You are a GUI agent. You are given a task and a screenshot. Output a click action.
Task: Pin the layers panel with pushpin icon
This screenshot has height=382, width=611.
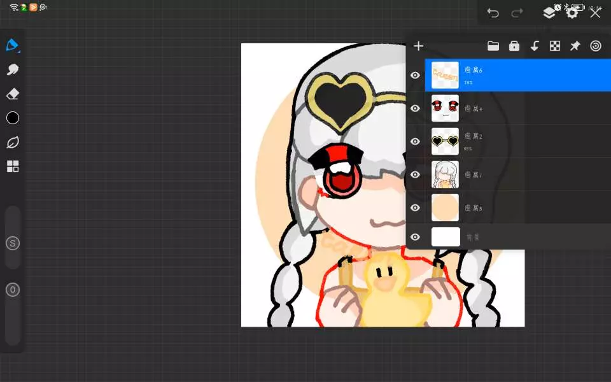click(x=575, y=46)
